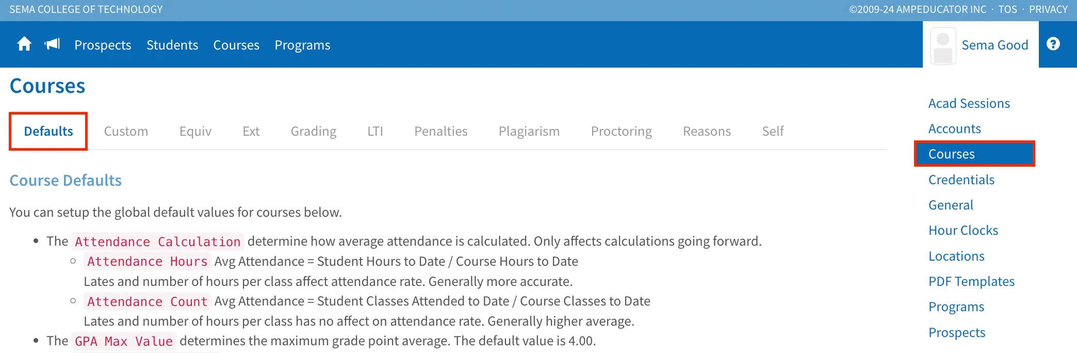
Task: Open PDF Templates in sidebar
Action: 971,282
